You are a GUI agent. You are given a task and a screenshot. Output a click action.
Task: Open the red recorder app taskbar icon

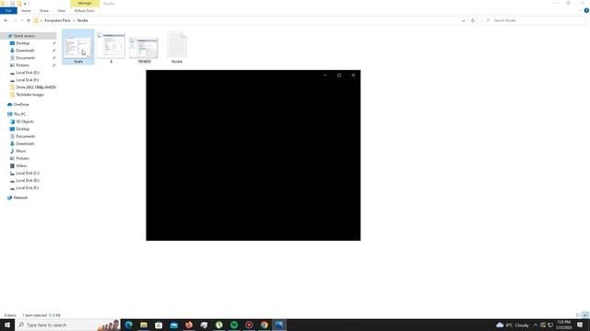pyautogui.click(x=249, y=325)
